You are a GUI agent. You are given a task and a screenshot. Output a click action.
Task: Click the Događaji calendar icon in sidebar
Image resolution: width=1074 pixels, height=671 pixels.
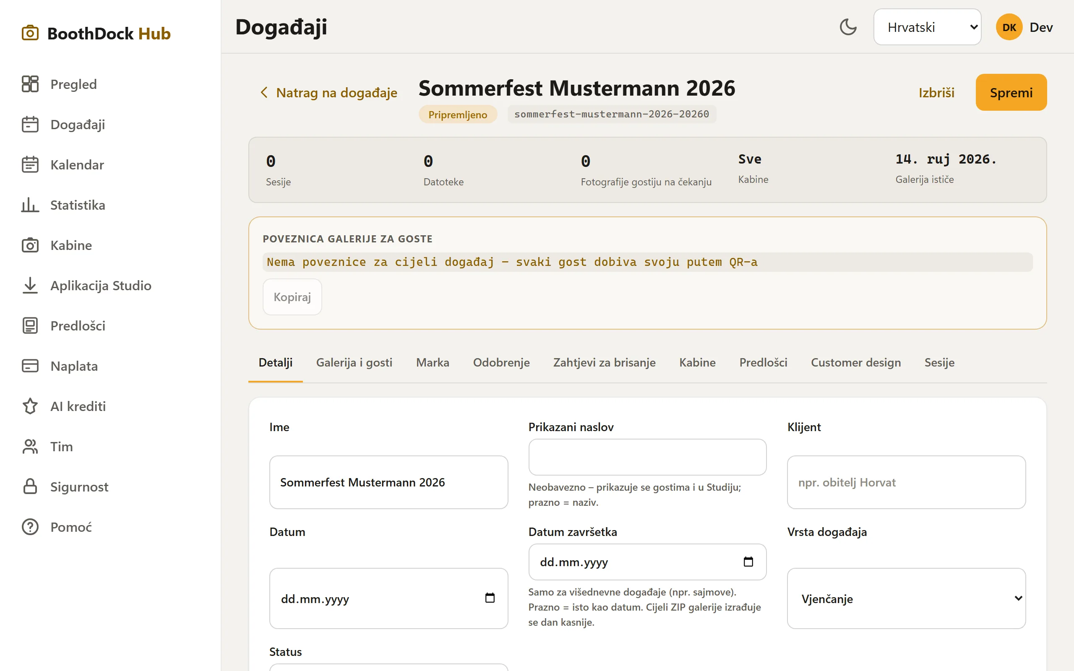[x=30, y=124]
